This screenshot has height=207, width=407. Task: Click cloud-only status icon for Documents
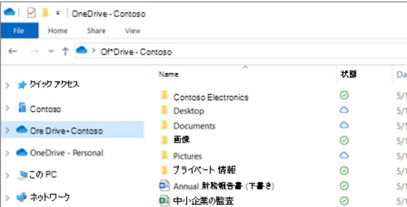point(344,125)
